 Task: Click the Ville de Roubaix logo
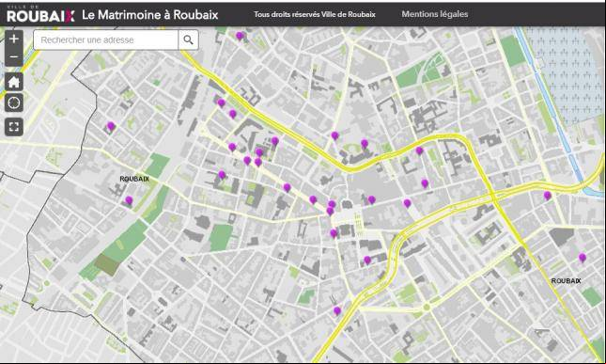[x=40, y=14]
